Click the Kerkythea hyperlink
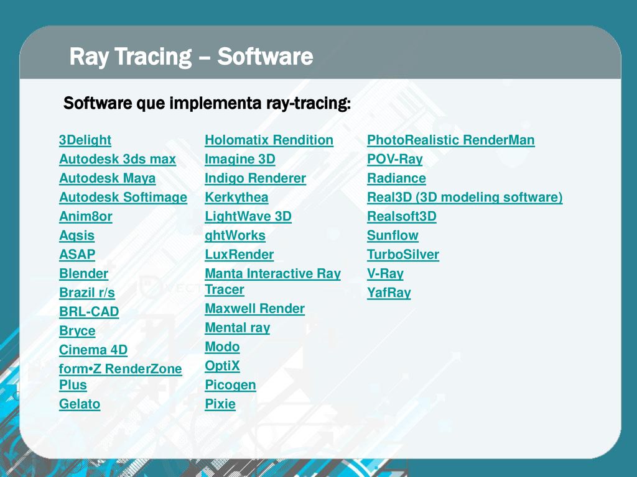Image resolution: width=637 pixels, height=477 pixels. [x=236, y=198]
